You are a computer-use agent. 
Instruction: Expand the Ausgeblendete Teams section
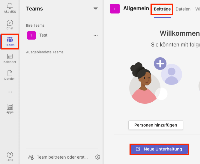45,52
